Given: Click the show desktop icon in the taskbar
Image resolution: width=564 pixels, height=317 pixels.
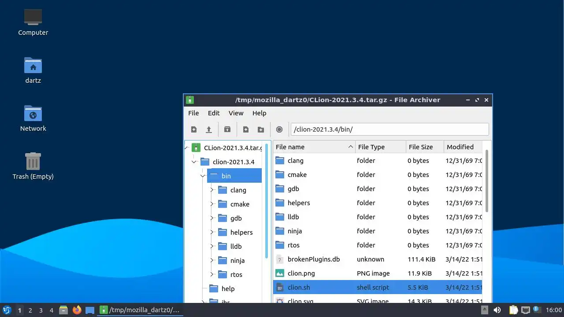Looking at the screenshot, I should (x=90, y=310).
